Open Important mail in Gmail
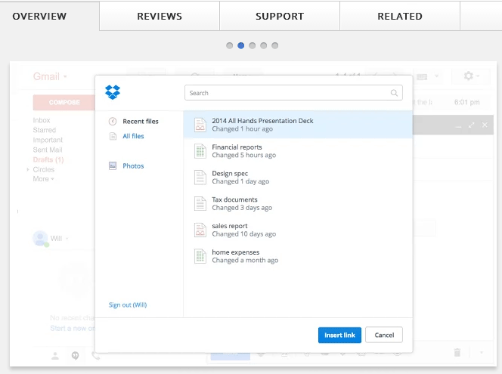This screenshot has height=374, width=502. 48,140
